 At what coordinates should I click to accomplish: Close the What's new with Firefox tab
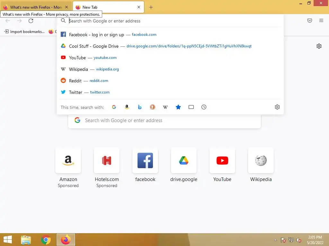pyautogui.click(x=67, y=7)
